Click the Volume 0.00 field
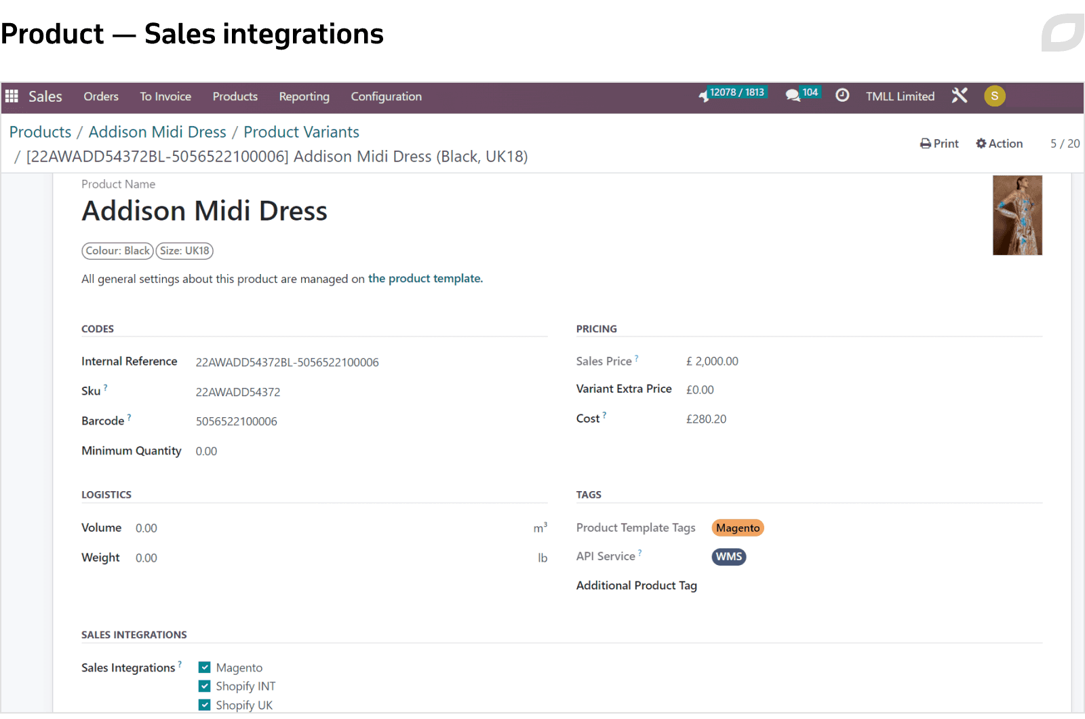Screen dimensions: 1085x719 146,528
